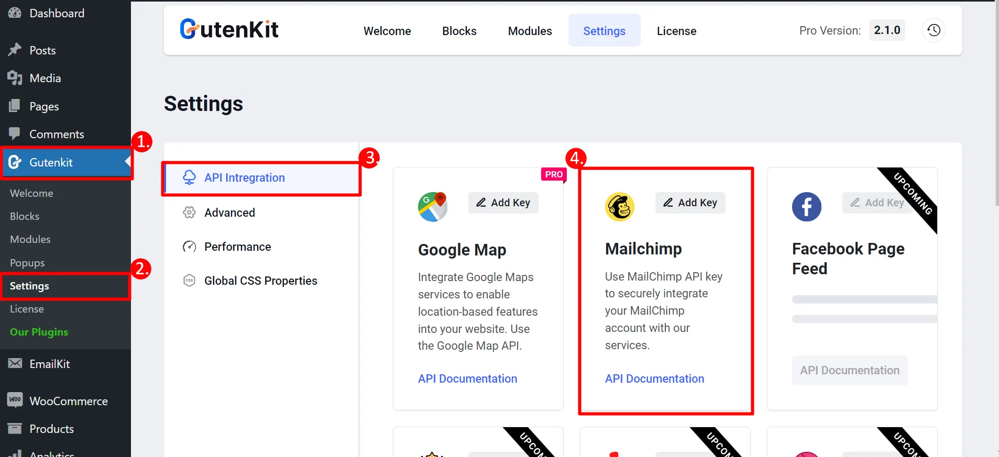Open the Modules tab in header
999x457 pixels.
click(530, 31)
